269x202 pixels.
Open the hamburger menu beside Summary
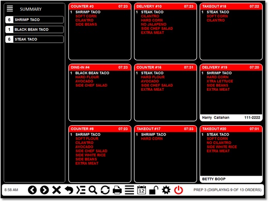10,8
